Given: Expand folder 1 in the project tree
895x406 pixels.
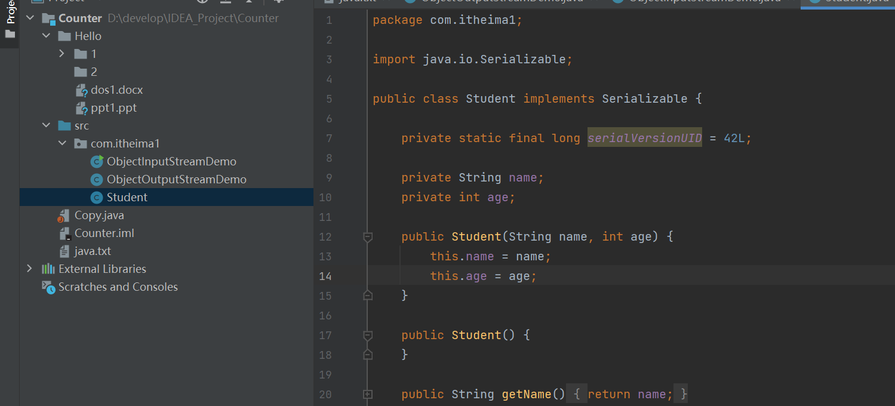Looking at the screenshot, I should [62, 54].
